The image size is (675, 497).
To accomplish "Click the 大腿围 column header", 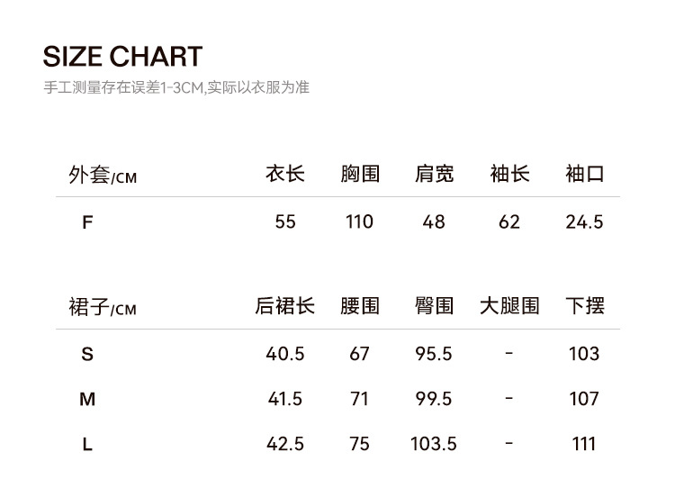I will [x=509, y=306].
